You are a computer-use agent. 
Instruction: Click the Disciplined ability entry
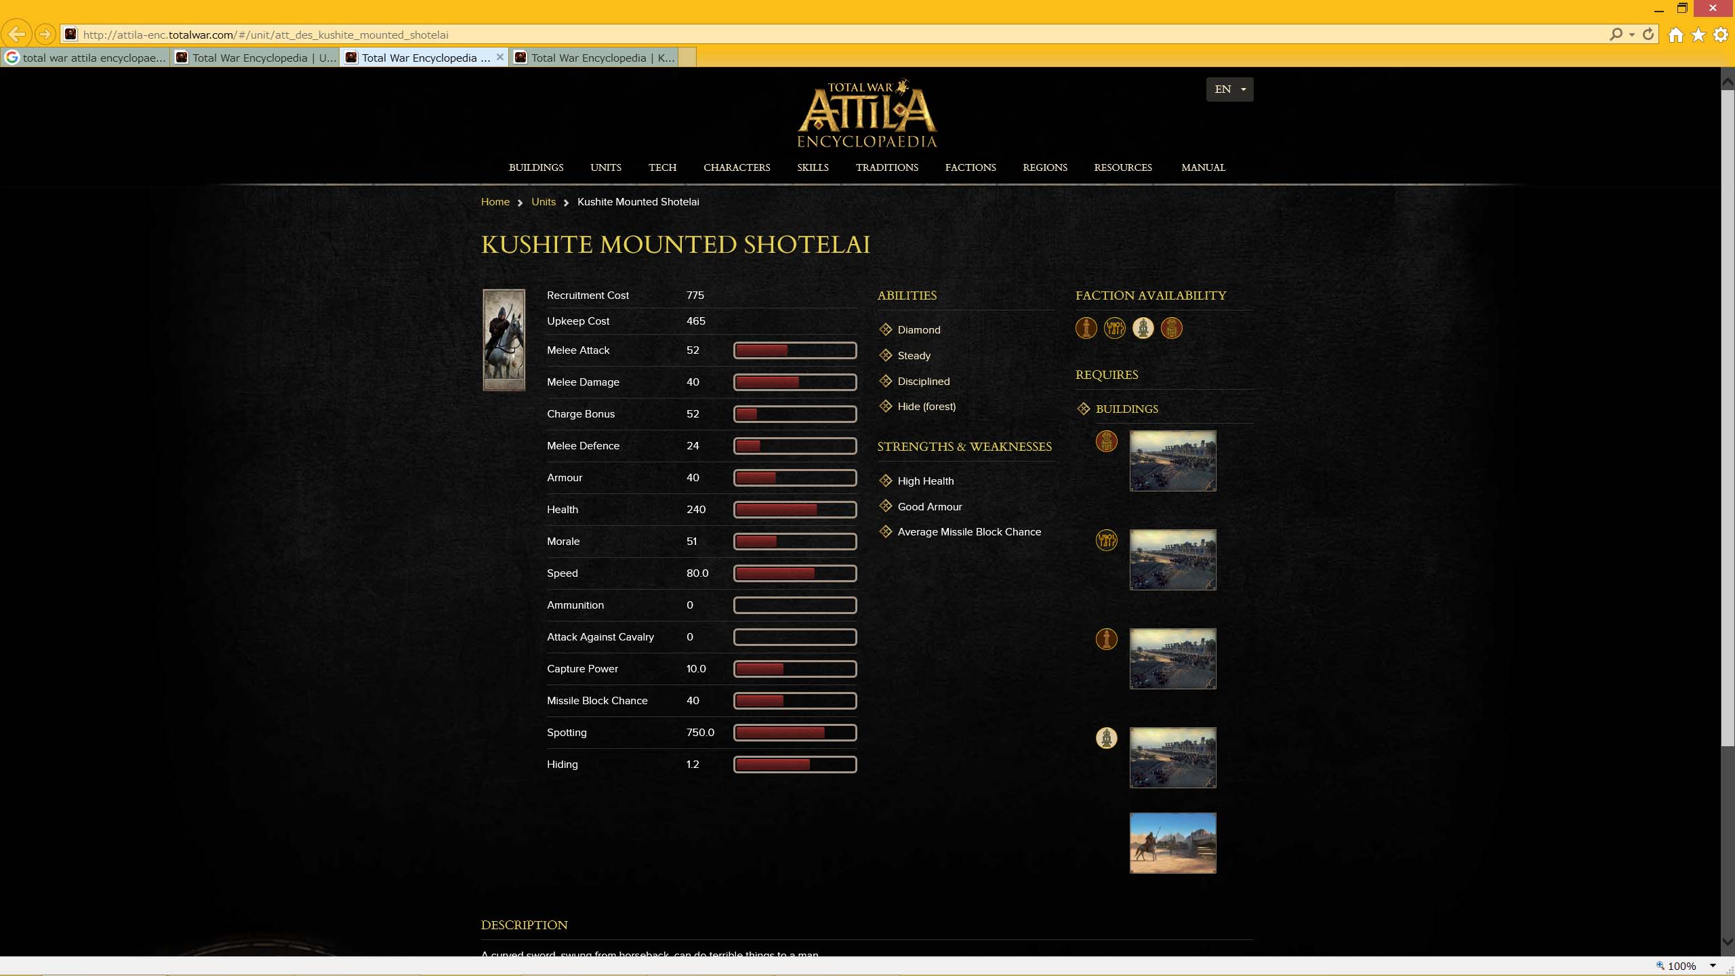(923, 382)
